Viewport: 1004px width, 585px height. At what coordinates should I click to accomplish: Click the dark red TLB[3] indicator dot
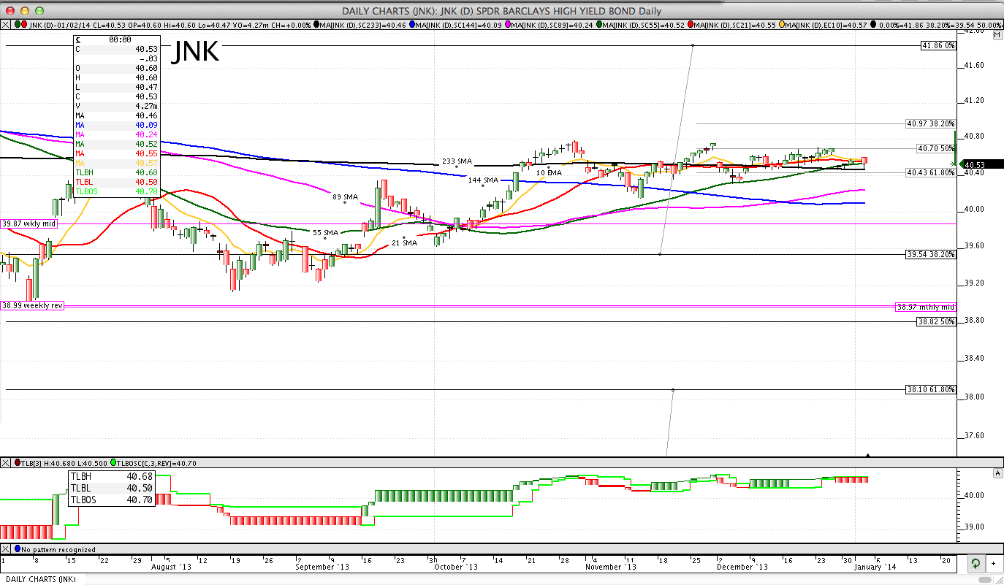[x=18, y=463]
